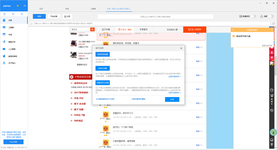Click the 查看采集流程 link in tip panel
The width and height of the screenshot is (277, 150).
[267, 46]
